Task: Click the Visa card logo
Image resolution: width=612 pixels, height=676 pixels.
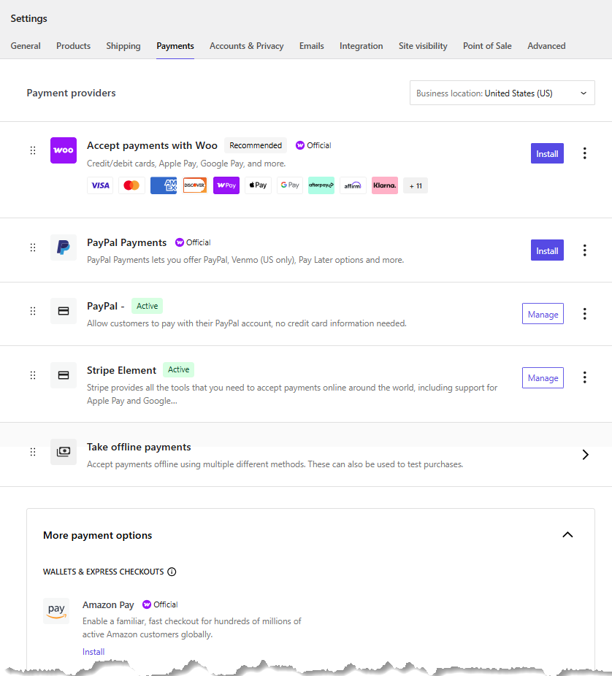Action: pos(100,185)
